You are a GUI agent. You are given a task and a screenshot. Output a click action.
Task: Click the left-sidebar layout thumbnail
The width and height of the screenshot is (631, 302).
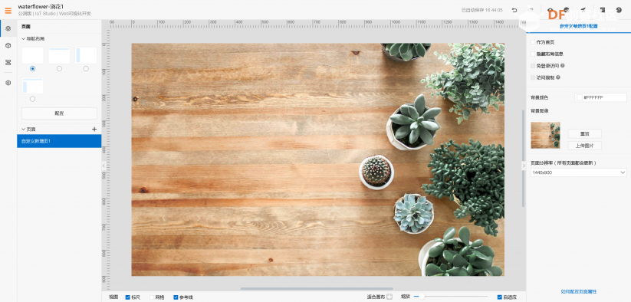(86, 55)
